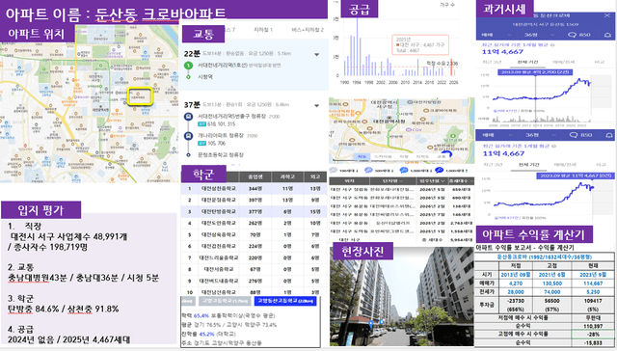Select the 버스+지하철 2 route tab
Viewport: 617px width, 351px height.
pyautogui.click(x=308, y=30)
